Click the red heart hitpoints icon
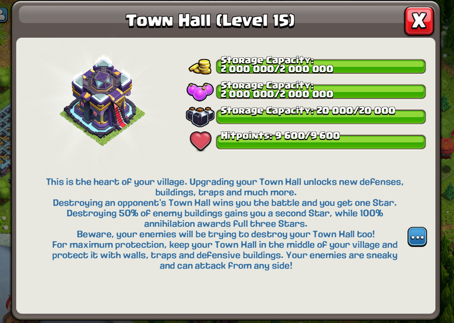The width and height of the screenshot is (454, 323). (x=200, y=141)
